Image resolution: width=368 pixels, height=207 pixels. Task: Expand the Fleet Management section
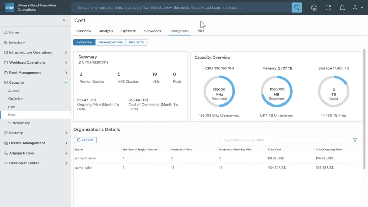pyautogui.click(x=66, y=73)
